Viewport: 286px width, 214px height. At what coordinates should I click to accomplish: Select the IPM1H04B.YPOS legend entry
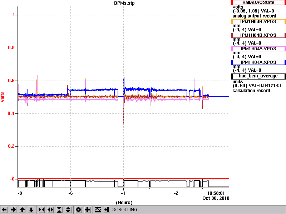[x=258, y=22]
